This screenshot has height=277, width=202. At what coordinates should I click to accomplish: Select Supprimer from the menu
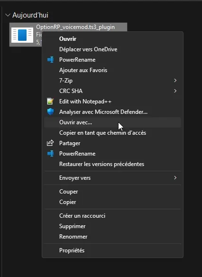click(x=112, y=226)
